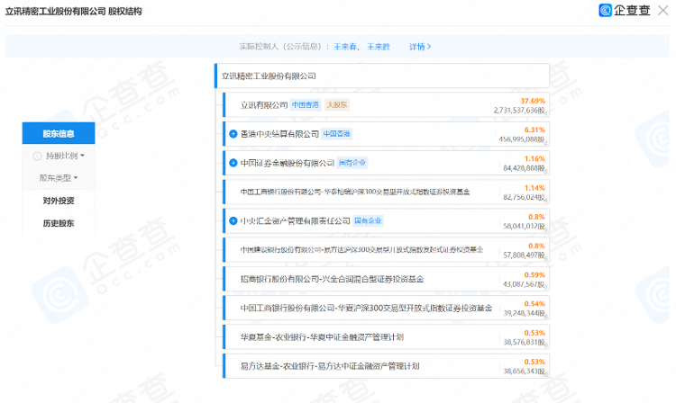Click the 企查查 logo icon
This screenshot has width=676, height=403.
(x=606, y=10)
